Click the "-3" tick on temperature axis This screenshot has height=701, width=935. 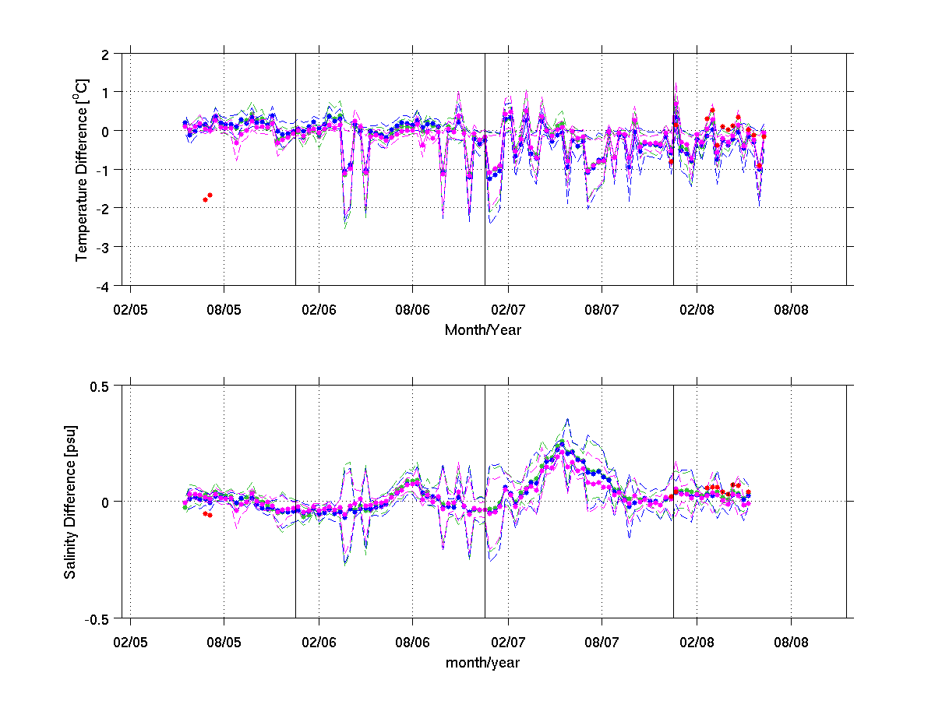tap(102, 247)
